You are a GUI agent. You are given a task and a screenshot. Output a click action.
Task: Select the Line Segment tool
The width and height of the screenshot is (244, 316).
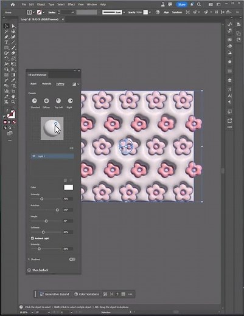[x=13, y=43]
